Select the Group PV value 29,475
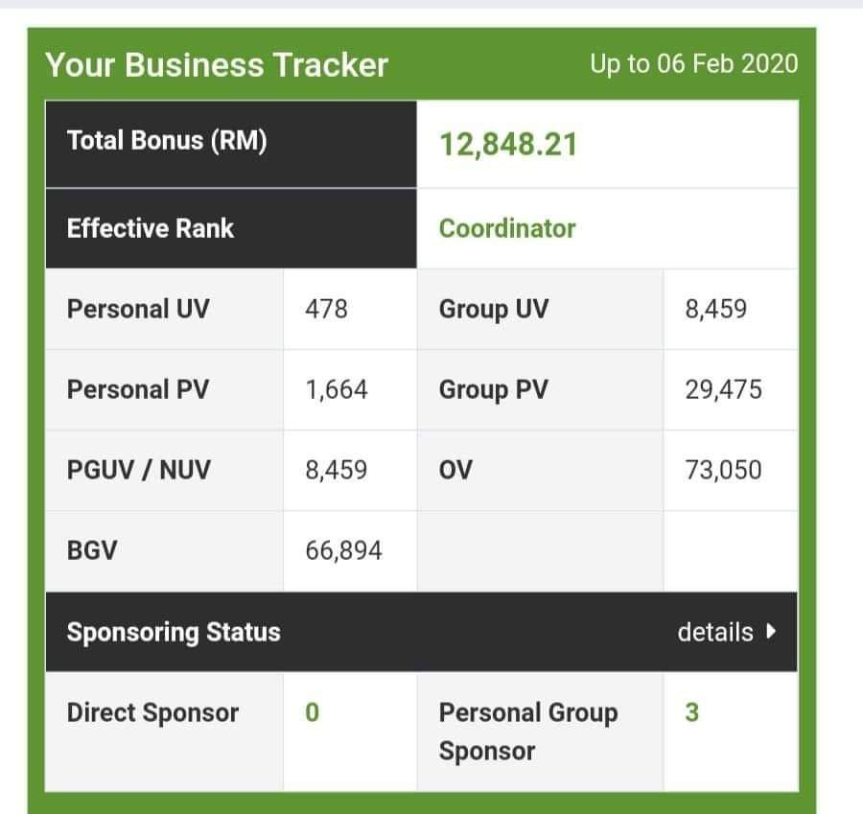Viewport: 863px width, 814px height. (723, 390)
